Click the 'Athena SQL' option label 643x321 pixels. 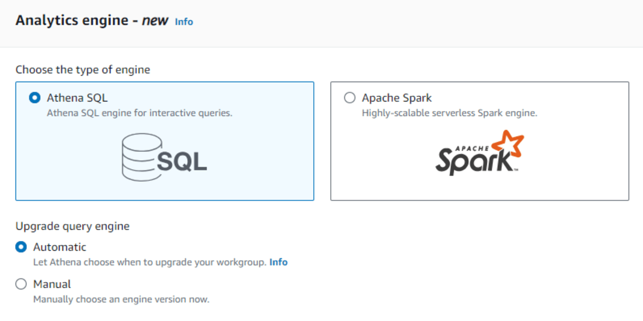click(x=77, y=98)
